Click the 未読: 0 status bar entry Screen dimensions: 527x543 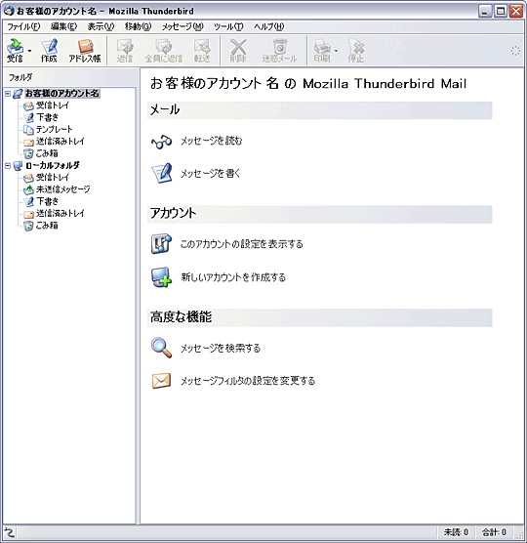pos(456,532)
